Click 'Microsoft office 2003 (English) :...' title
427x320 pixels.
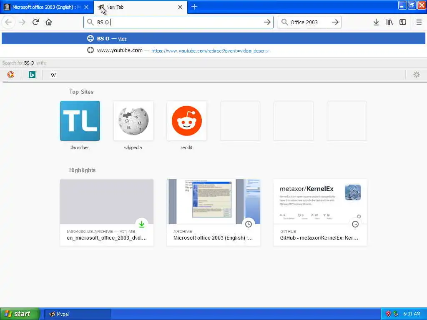point(213,237)
